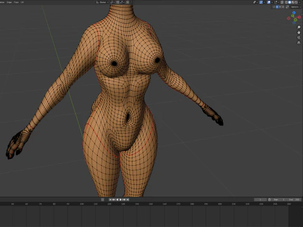Click the blue Z axis on navigation gizmo

294,13
